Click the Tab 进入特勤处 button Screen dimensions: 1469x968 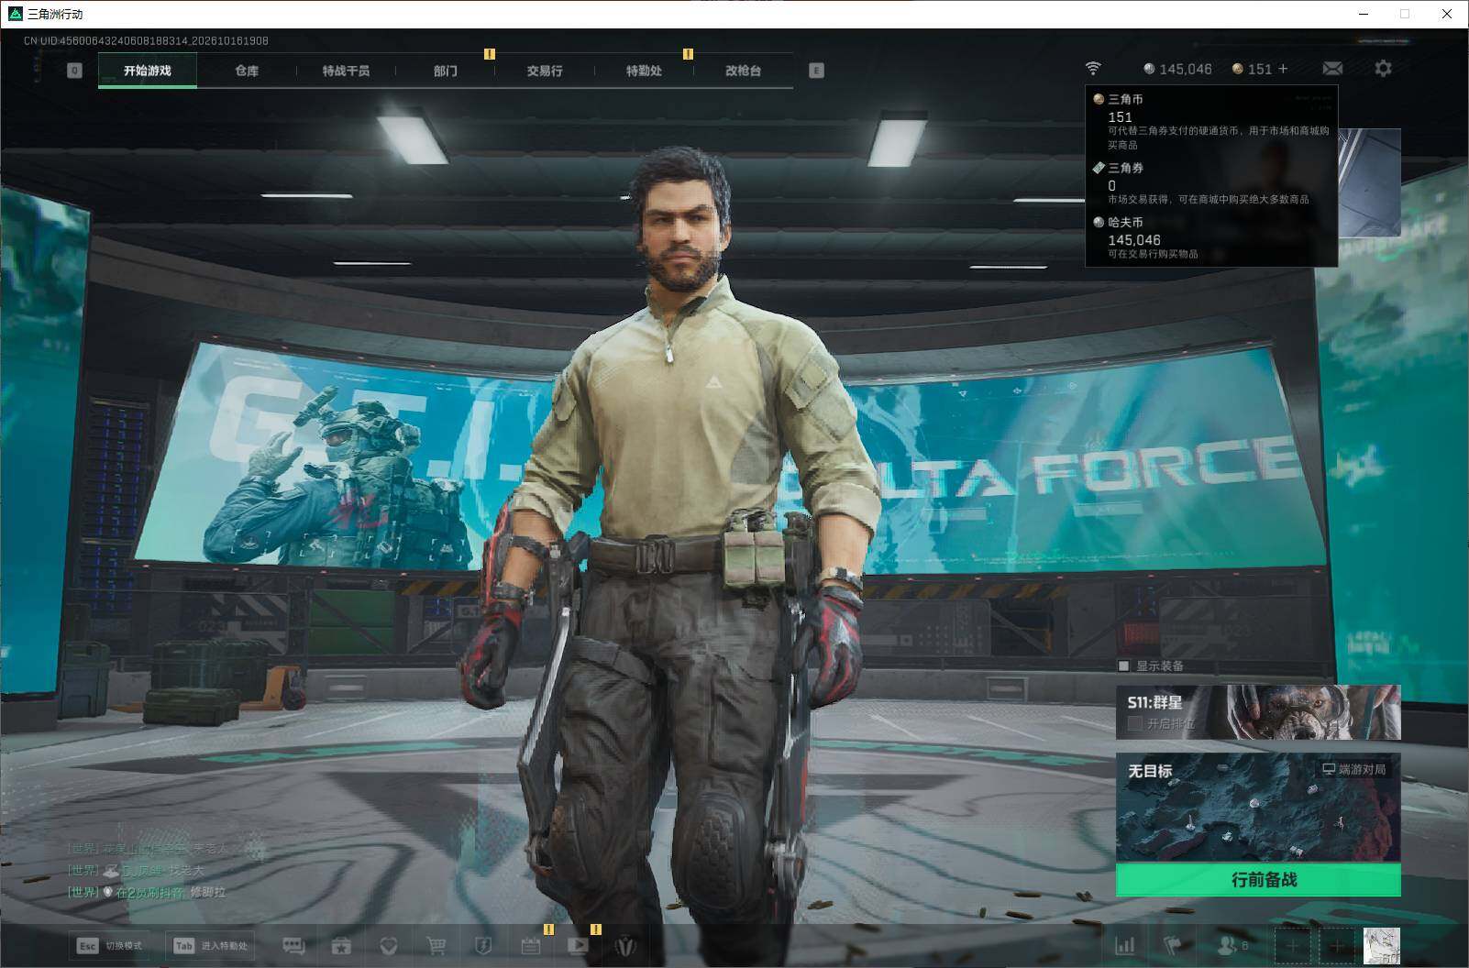pos(210,945)
